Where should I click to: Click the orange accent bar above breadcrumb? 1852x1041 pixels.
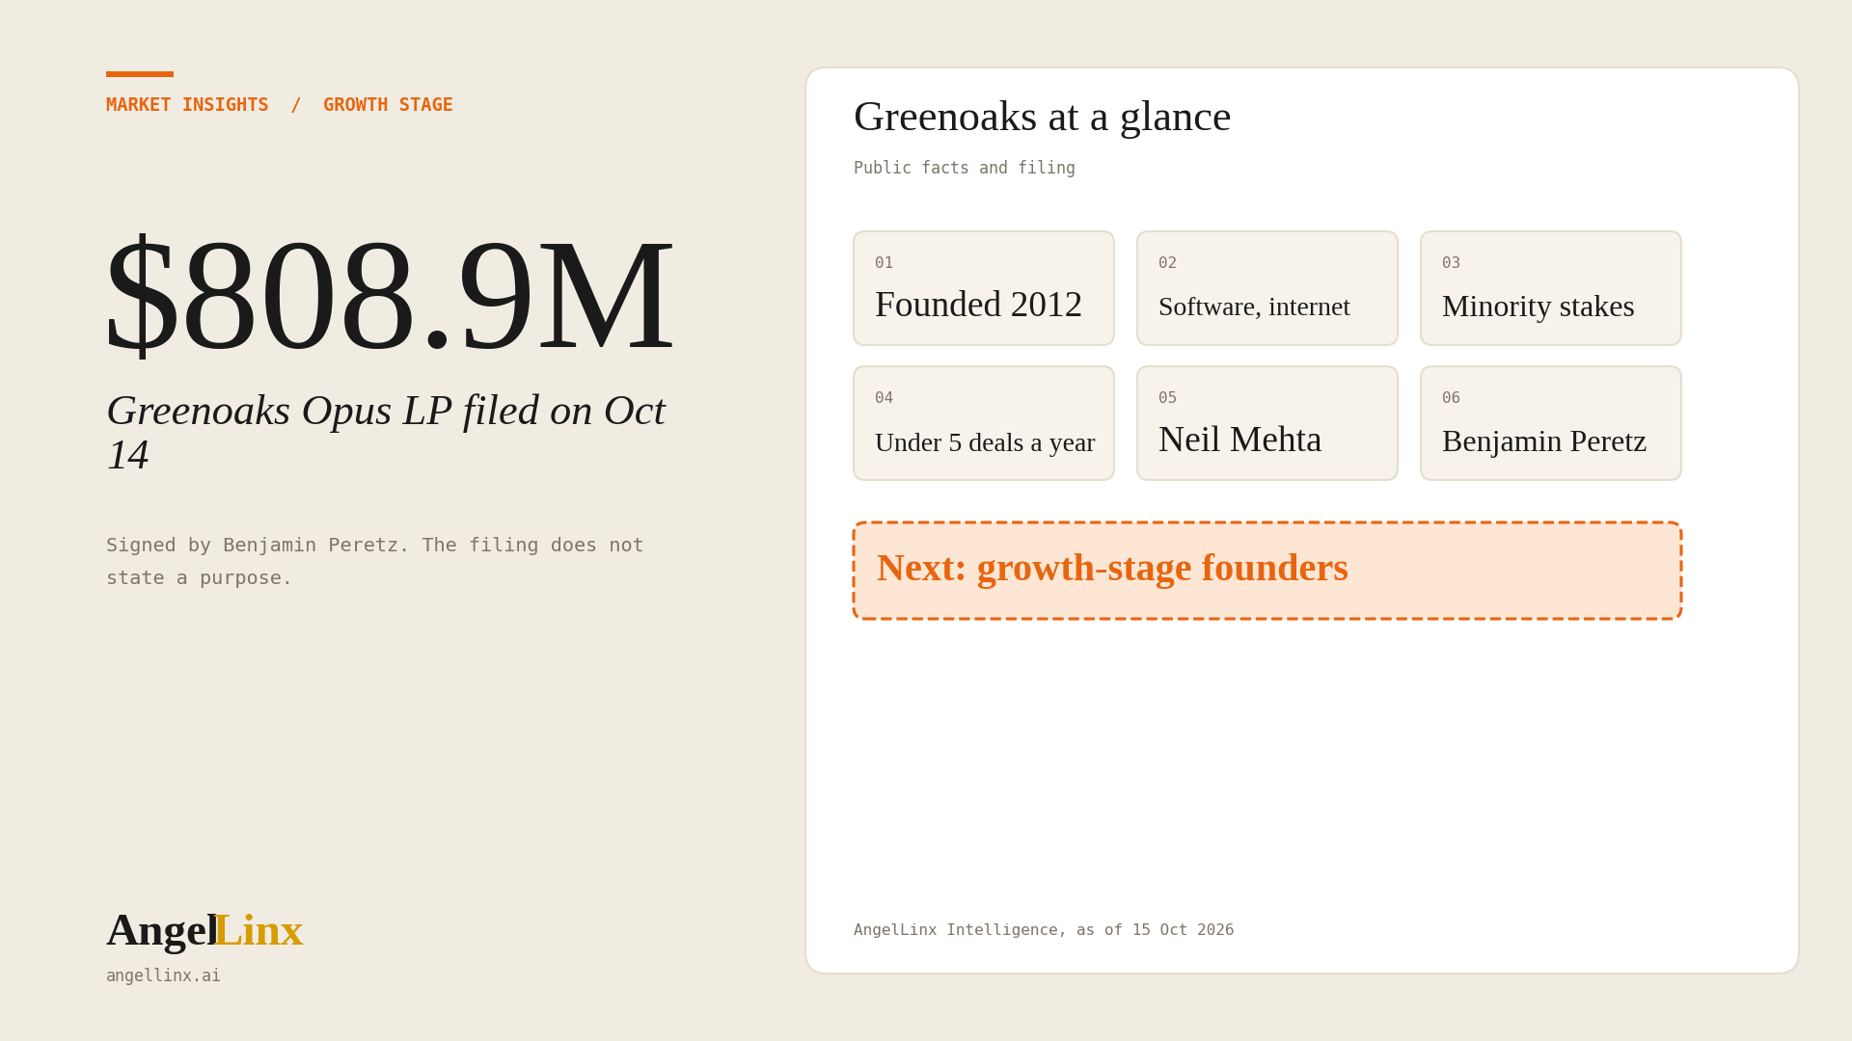[x=140, y=74]
